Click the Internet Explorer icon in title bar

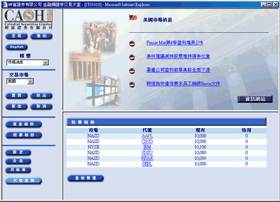[5, 4]
